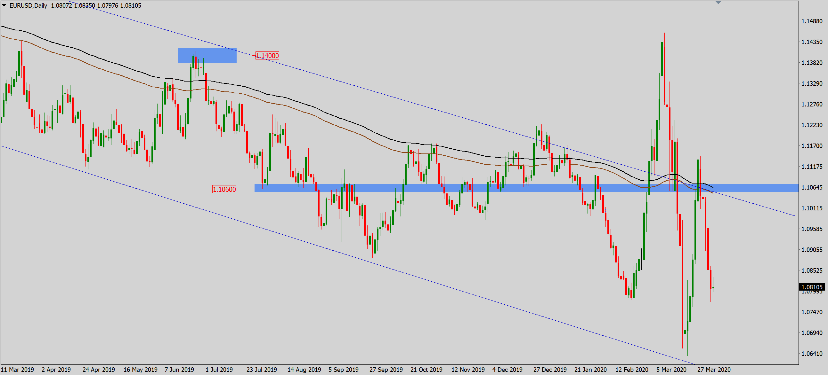Click the 24 Apr 2019 date label
This screenshot has width=828, height=375.
[x=99, y=370]
